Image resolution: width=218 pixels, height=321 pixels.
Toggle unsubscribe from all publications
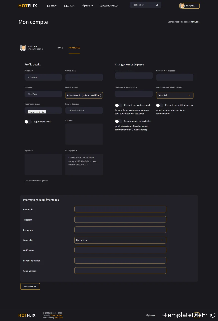pyautogui.click(x=119, y=121)
